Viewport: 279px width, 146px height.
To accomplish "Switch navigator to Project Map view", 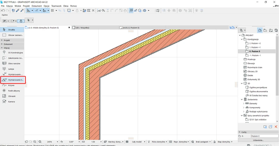I will 260,30.
